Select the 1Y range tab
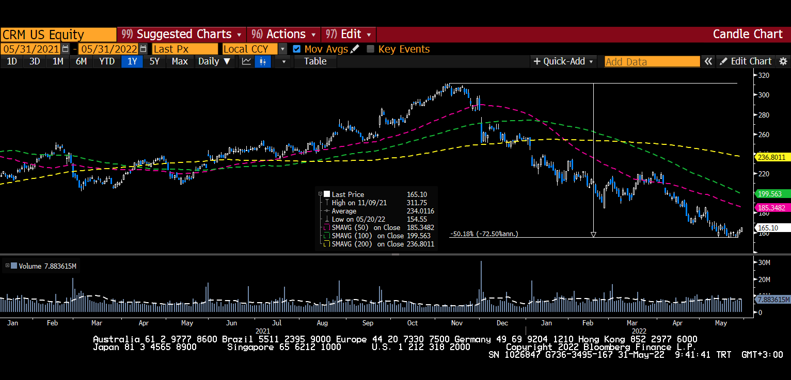This screenshot has height=380, width=791. tap(133, 61)
